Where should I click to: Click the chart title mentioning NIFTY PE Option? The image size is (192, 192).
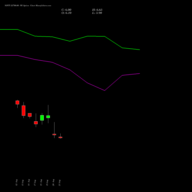pyautogui.click(x=28, y=6)
